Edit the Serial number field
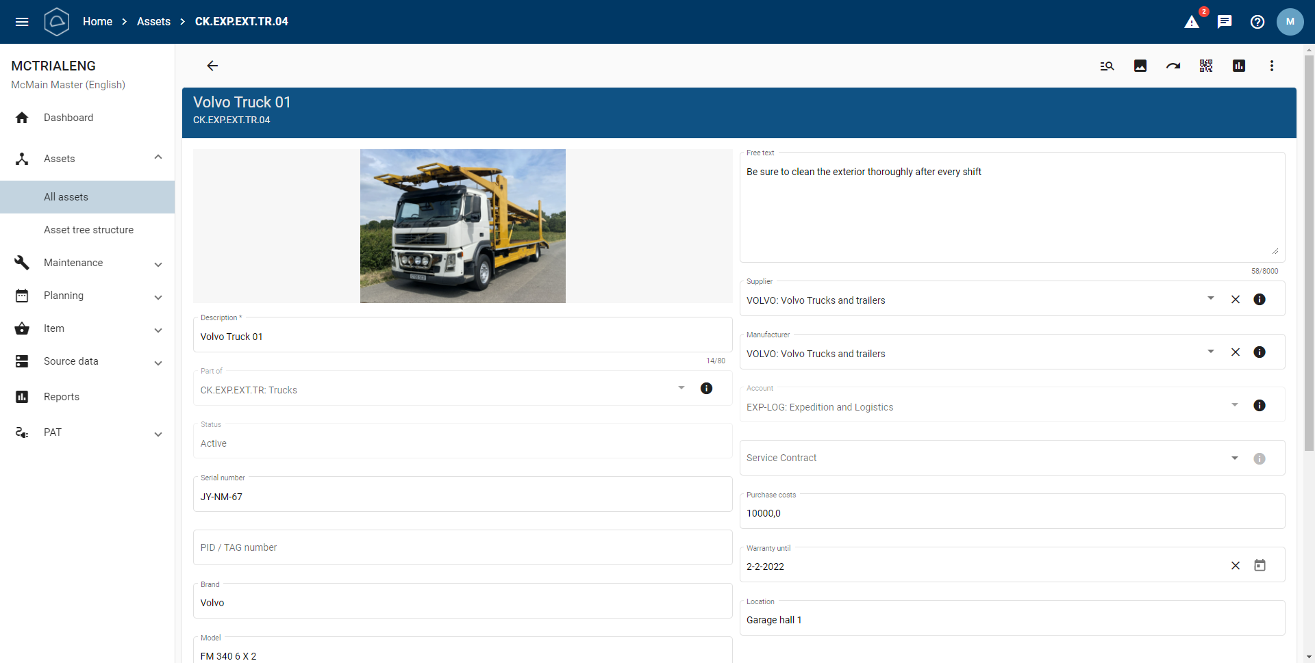This screenshot has height=663, width=1315. [x=462, y=495]
